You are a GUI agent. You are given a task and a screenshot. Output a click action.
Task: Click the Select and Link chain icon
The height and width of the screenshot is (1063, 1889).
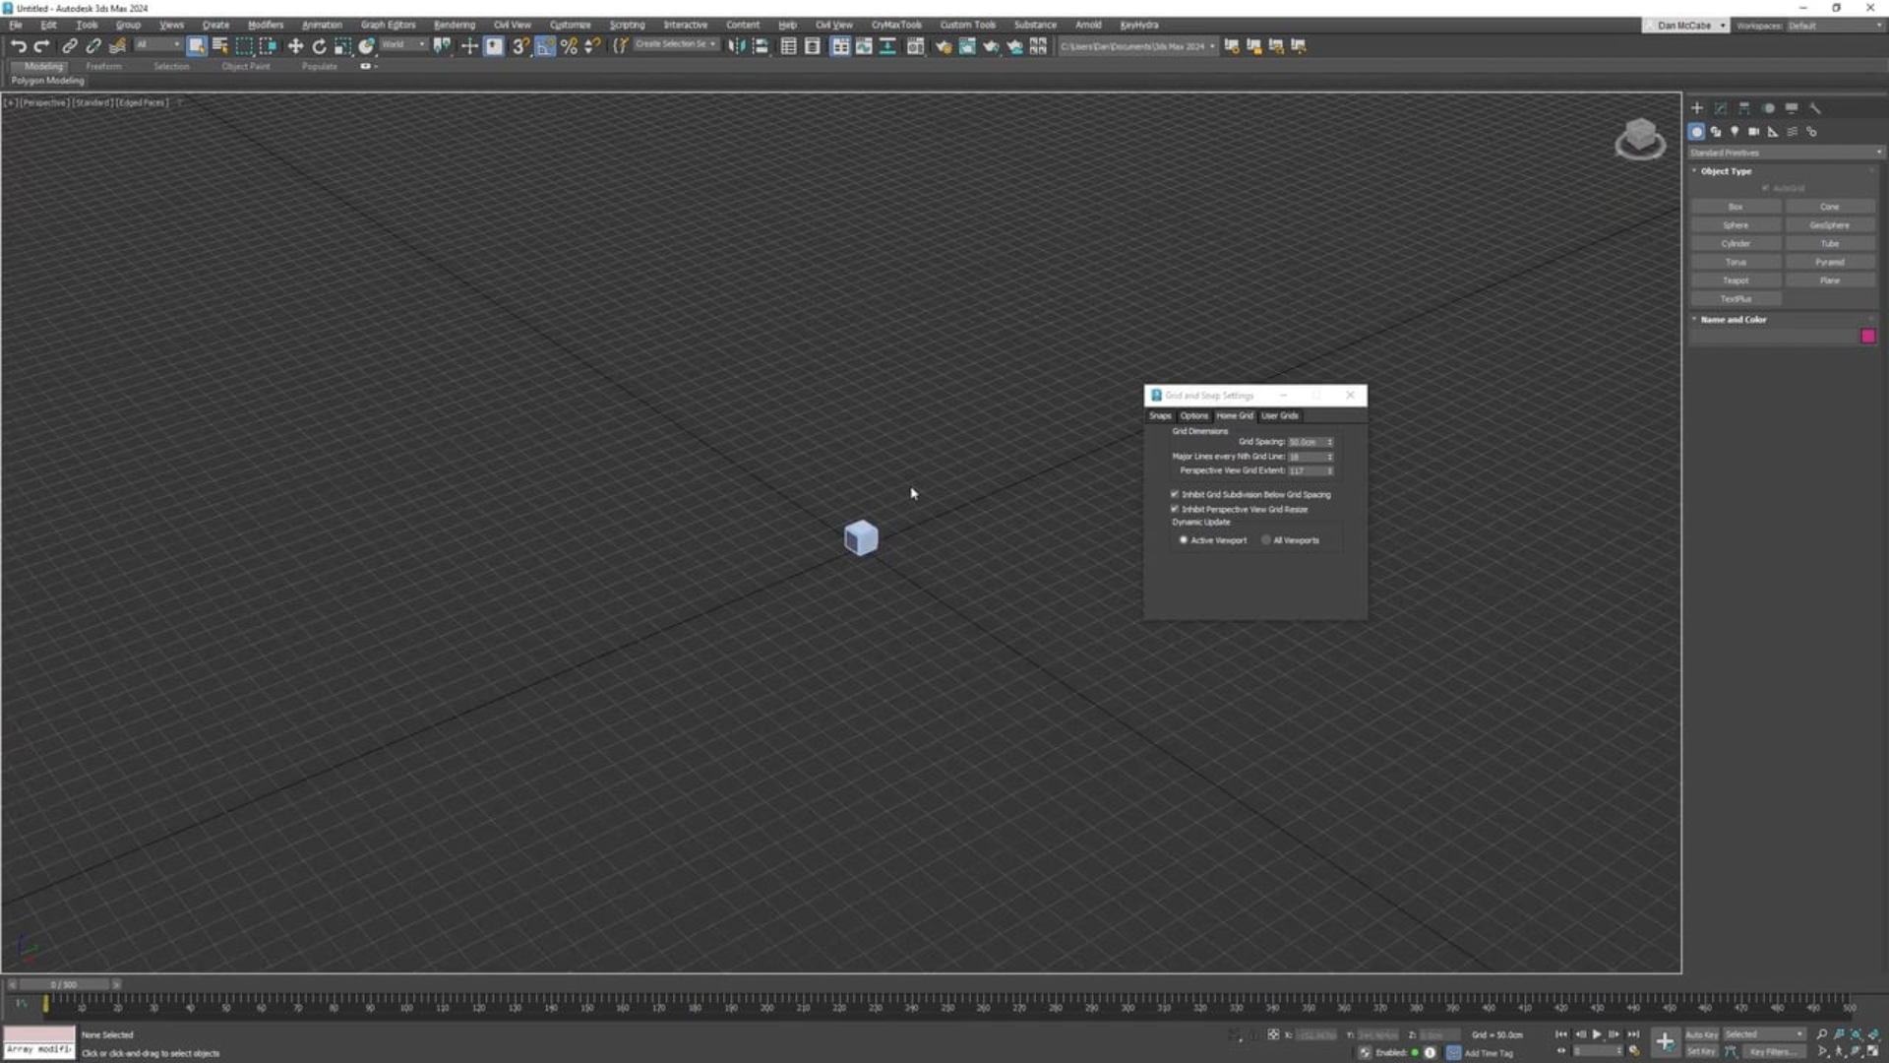[x=69, y=46]
